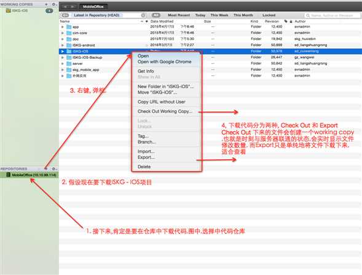The height and width of the screenshot is (275, 362).
Task: Select MobileOffice (10.10.99.114) repository
Action: (x=30, y=175)
